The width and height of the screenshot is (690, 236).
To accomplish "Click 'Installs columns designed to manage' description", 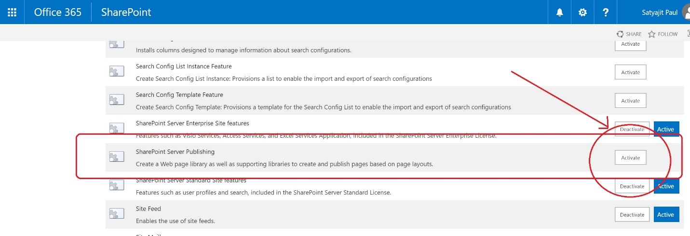I will (x=244, y=50).
